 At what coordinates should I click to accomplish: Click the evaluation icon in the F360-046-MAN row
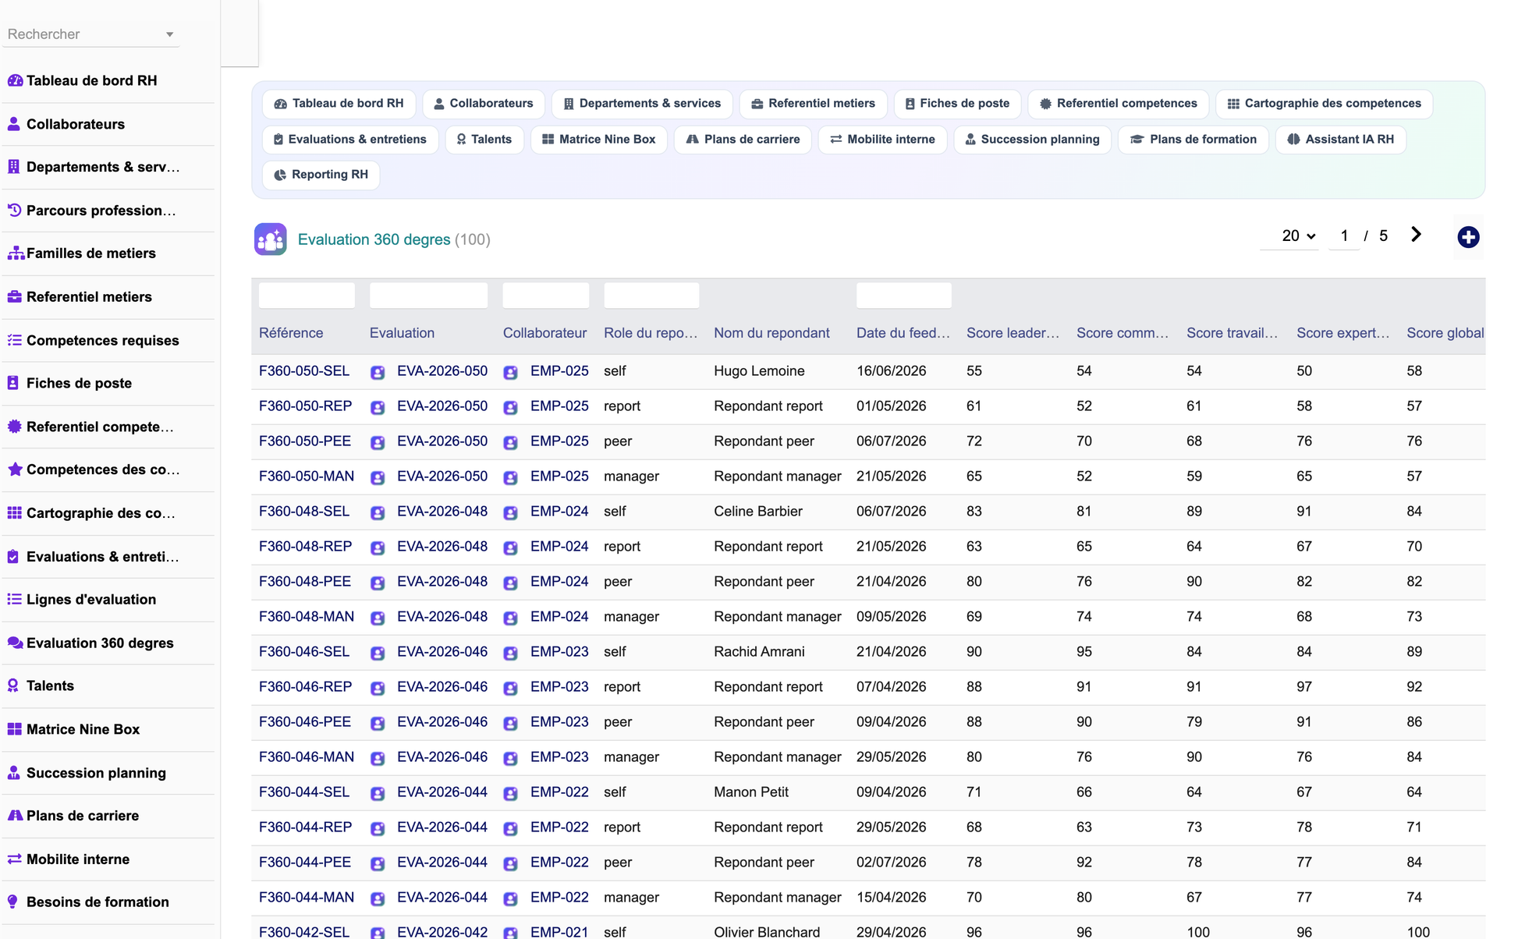click(378, 758)
